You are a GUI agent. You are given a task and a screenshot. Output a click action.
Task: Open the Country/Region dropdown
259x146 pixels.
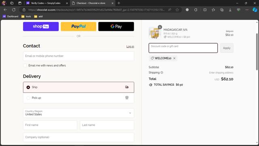click(x=79, y=113)
